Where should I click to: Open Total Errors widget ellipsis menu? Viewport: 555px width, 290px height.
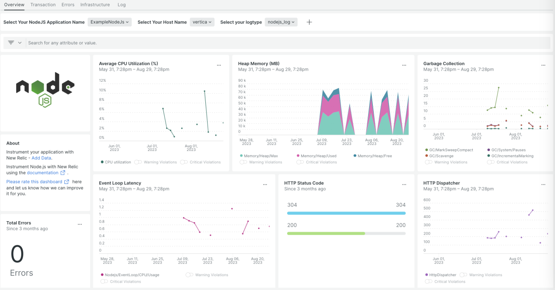coord(80,224)
